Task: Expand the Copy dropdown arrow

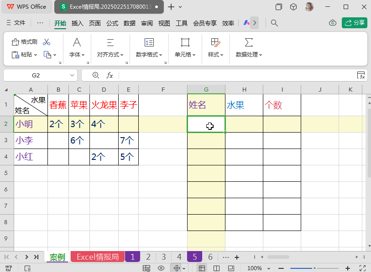Action: [x=55, y=55]
